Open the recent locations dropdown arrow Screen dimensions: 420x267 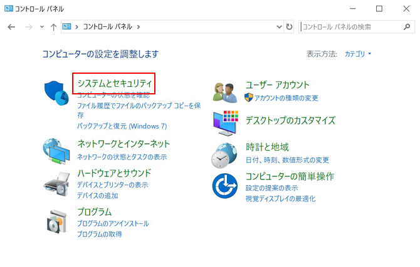tap(42, 27)
